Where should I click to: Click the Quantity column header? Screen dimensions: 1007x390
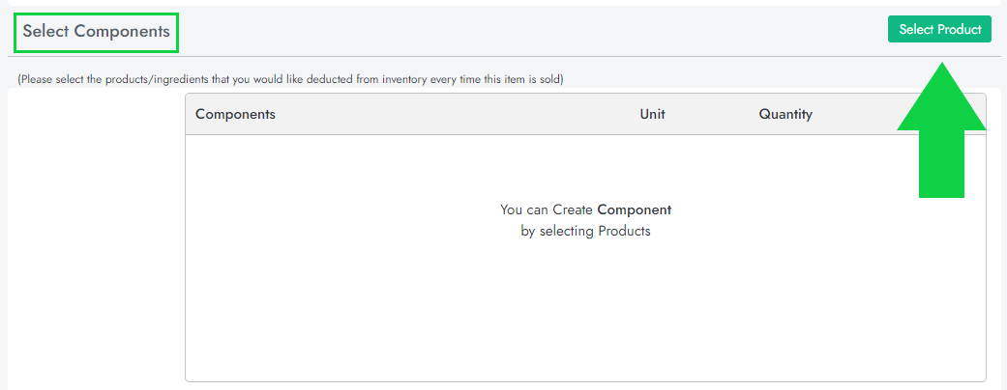click(785, 114)
